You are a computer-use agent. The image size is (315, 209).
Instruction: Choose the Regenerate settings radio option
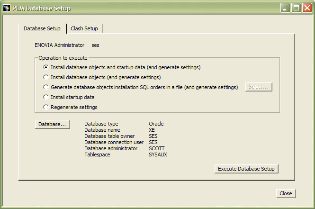(x=45, y=107)
